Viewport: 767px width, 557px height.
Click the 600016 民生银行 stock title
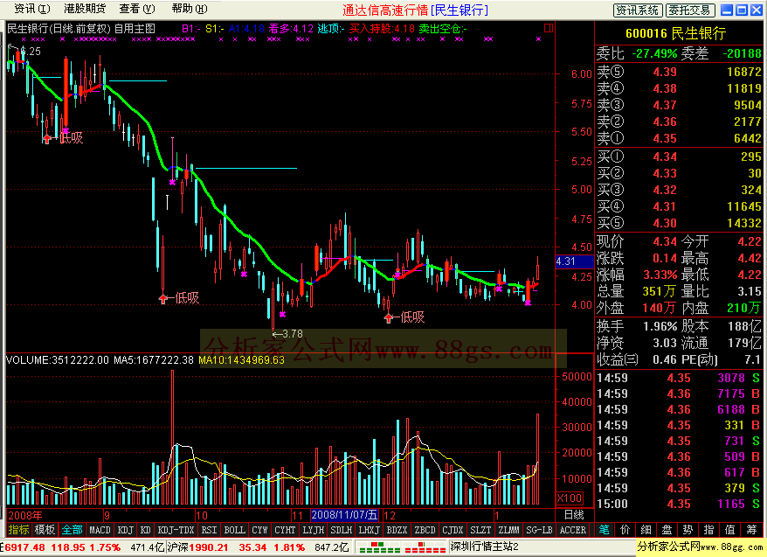click(x=675, y=33)
